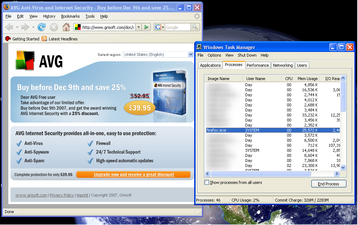Viewport: 358px width, 225px height.
Task: Click the process list scroll left arrow
Action: 208,174
